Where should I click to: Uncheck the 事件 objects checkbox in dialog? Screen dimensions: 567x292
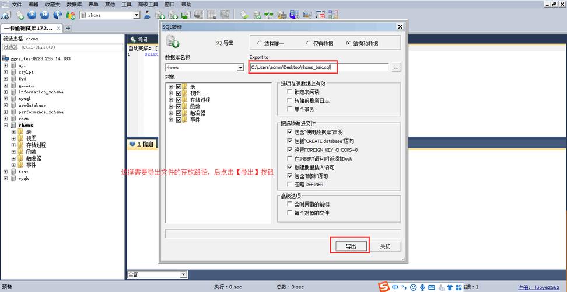click(x=178, y=120)
